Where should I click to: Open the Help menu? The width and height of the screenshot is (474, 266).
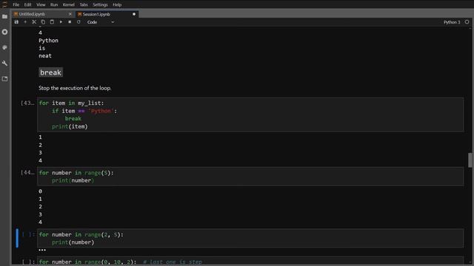pyautogui.click(x=117, y=4)
